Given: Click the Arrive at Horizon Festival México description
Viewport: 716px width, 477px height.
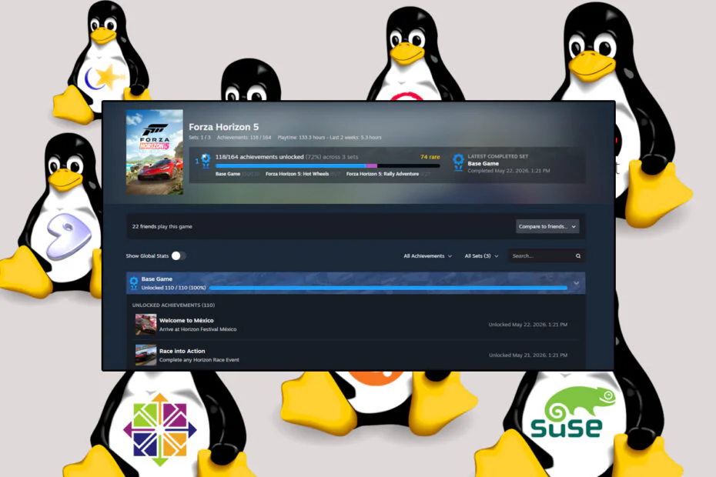Looking at the screenshot, I should [x=198, y=329].
